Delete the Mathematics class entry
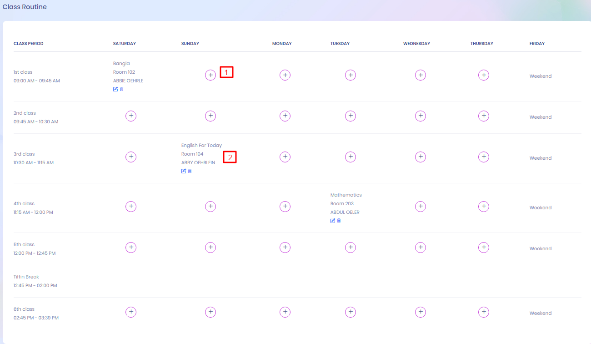 point(339,221)
